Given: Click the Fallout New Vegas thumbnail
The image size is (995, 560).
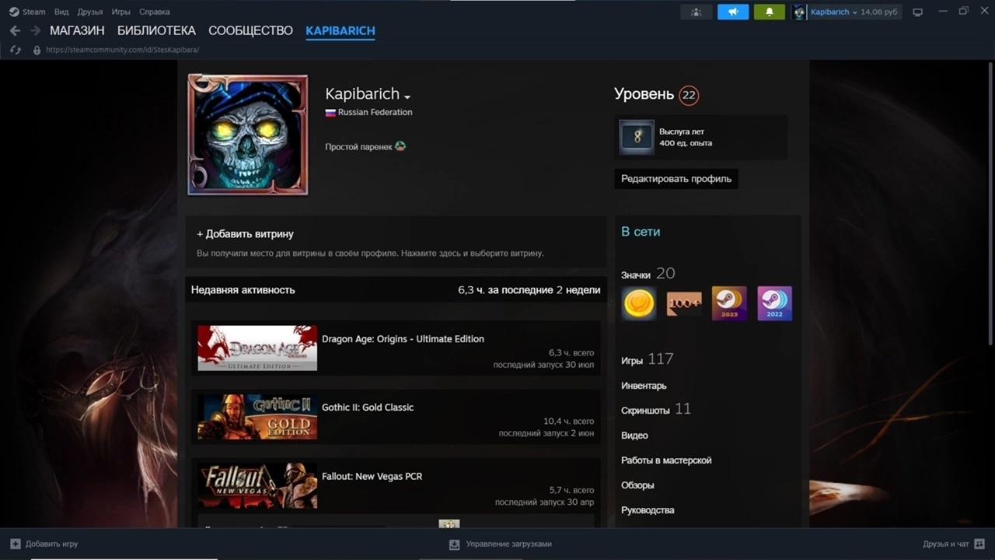Looking at the screenshot, I should (257, 486).
